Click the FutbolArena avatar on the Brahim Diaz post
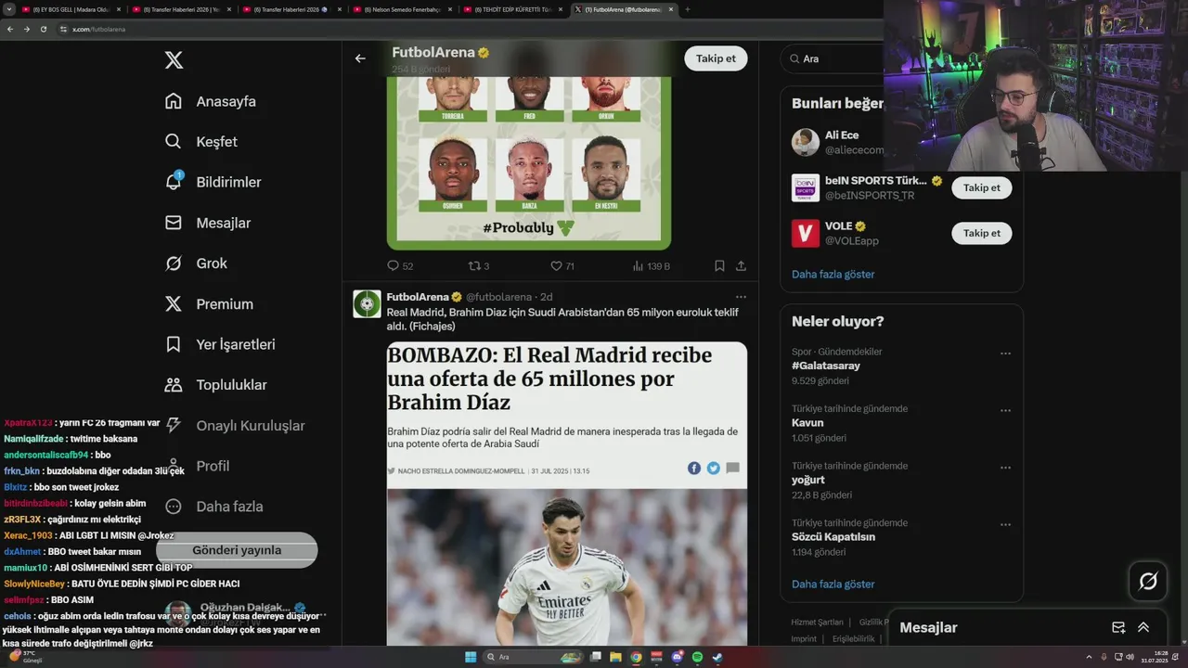The height and width of the screenshot is (668, 1188). tap(367, 303)
